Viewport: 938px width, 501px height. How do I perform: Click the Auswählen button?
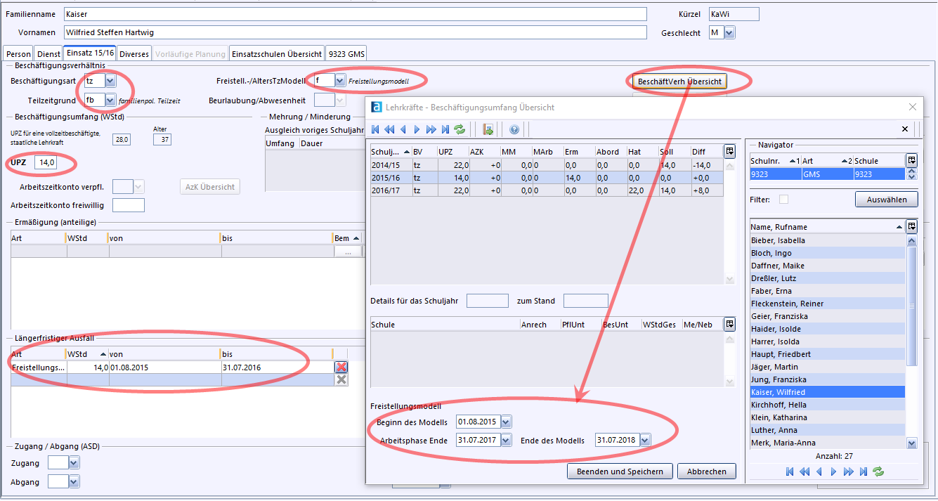(887, 200)
